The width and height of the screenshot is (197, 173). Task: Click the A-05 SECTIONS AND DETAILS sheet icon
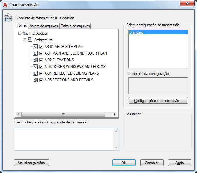pyautogui.click(x=35, y=80)
